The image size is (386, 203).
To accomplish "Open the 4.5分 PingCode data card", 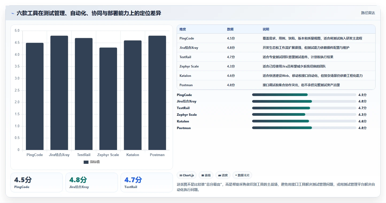I will [x=37, y=182].
